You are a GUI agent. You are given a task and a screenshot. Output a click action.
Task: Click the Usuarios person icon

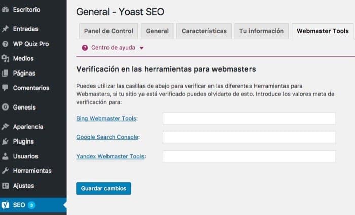(x=5, y=156)
